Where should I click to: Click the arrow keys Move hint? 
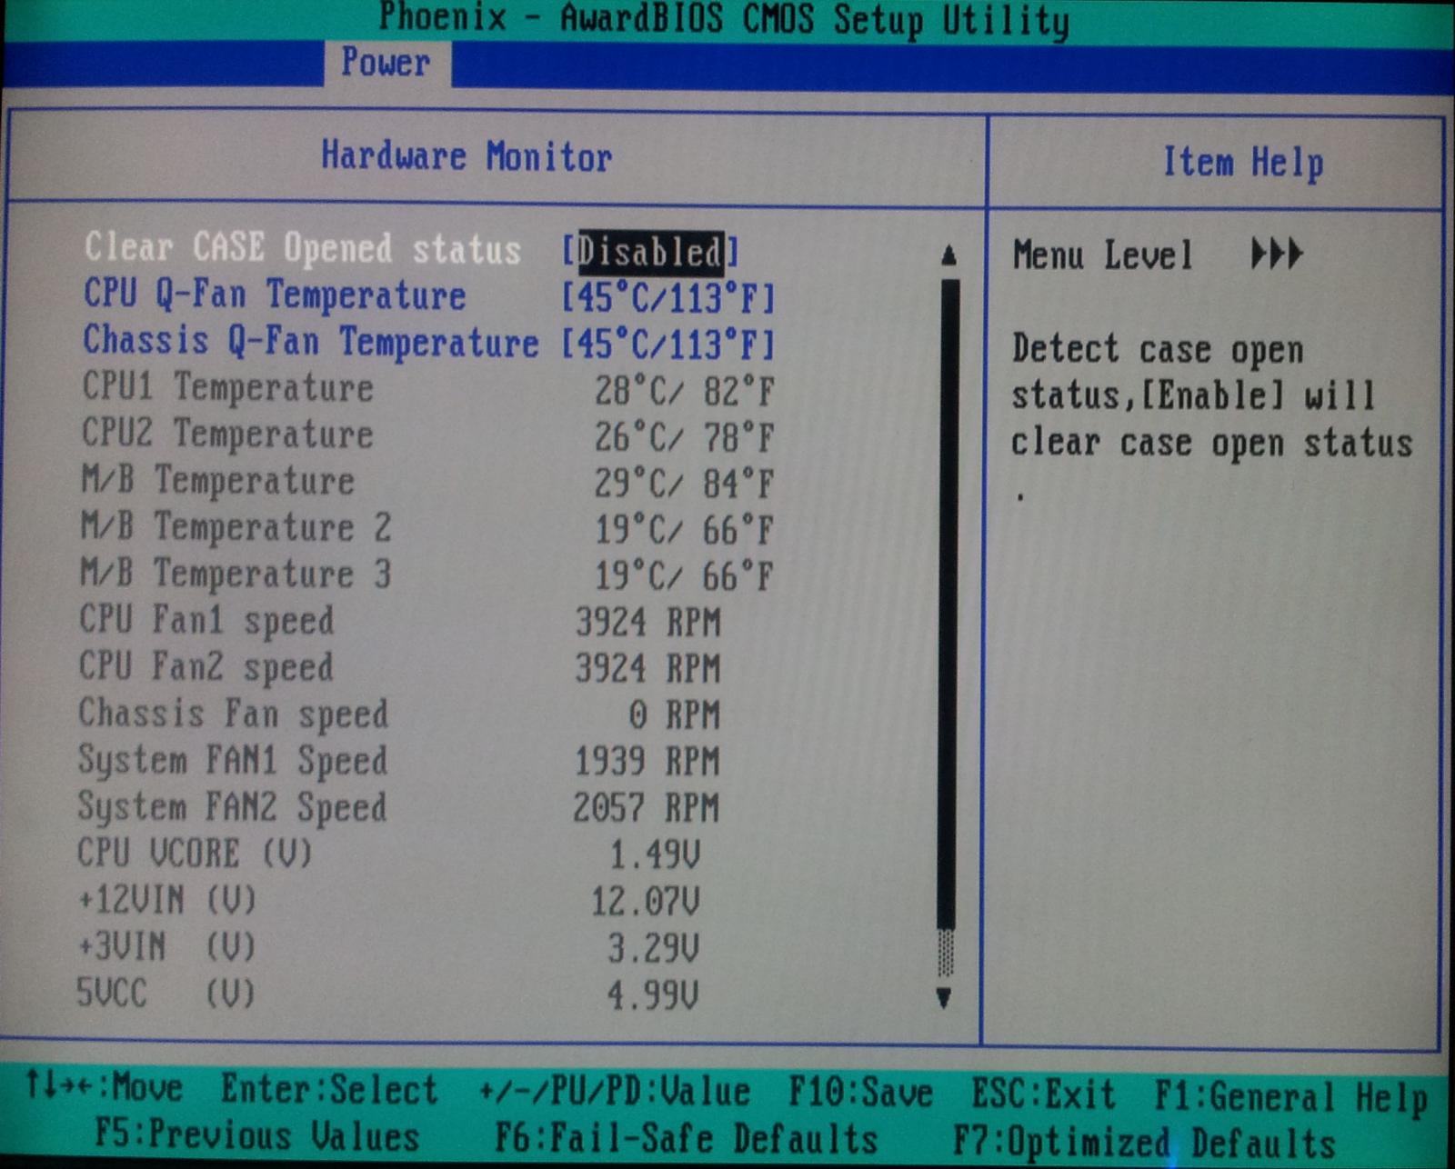pos(104,1086)
